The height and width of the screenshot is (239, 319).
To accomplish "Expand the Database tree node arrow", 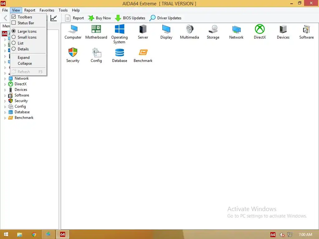I will pyautogui.click(x=5, y=112).
